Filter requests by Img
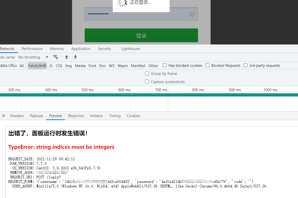Viewport: 298px width, 198px height. [x=69, y=66]
